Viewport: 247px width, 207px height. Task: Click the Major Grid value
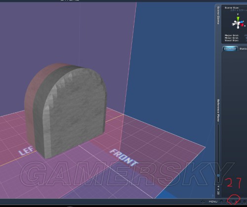(x=246, y=35)
